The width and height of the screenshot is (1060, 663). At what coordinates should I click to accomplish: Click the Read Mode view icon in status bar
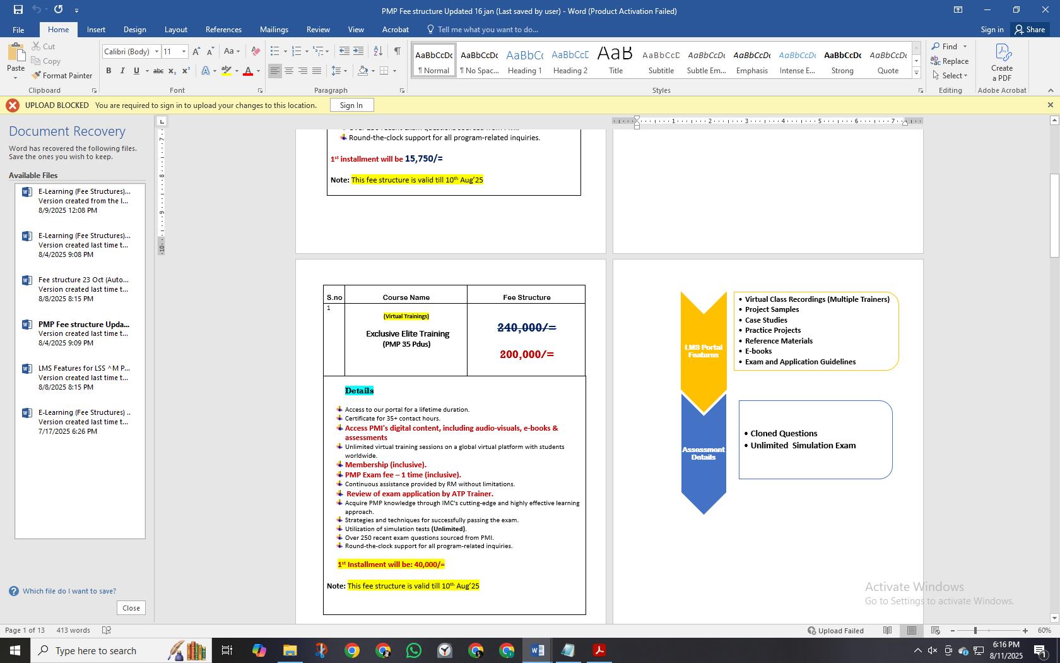887,631
